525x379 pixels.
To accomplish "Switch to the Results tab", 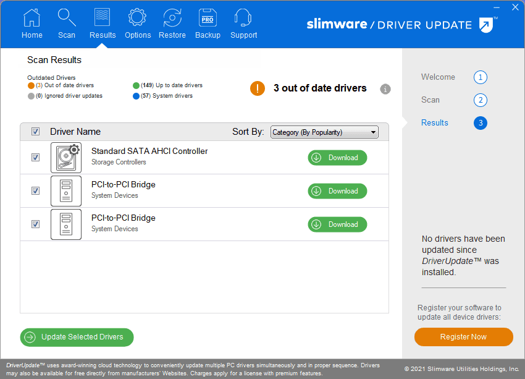I will point(103,24).
